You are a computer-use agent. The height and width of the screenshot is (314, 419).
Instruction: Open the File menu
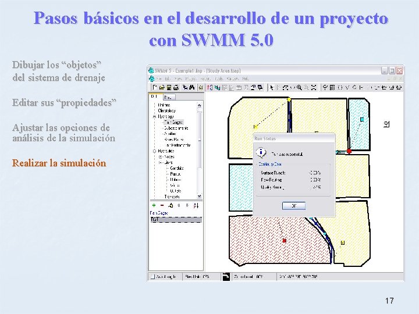(x=159, y=78)
